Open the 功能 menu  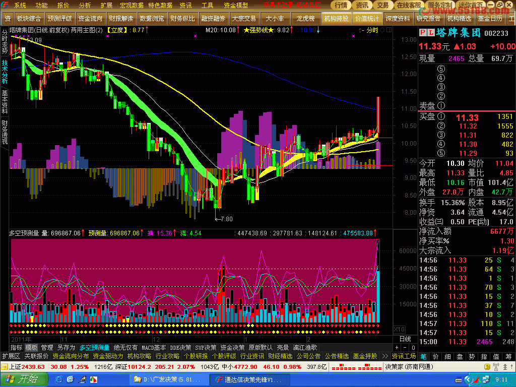(x=41, y=5)
